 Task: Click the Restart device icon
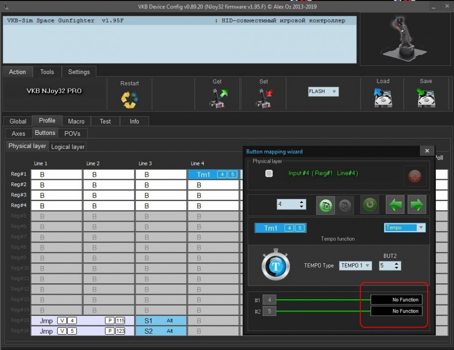click(129, 98)
